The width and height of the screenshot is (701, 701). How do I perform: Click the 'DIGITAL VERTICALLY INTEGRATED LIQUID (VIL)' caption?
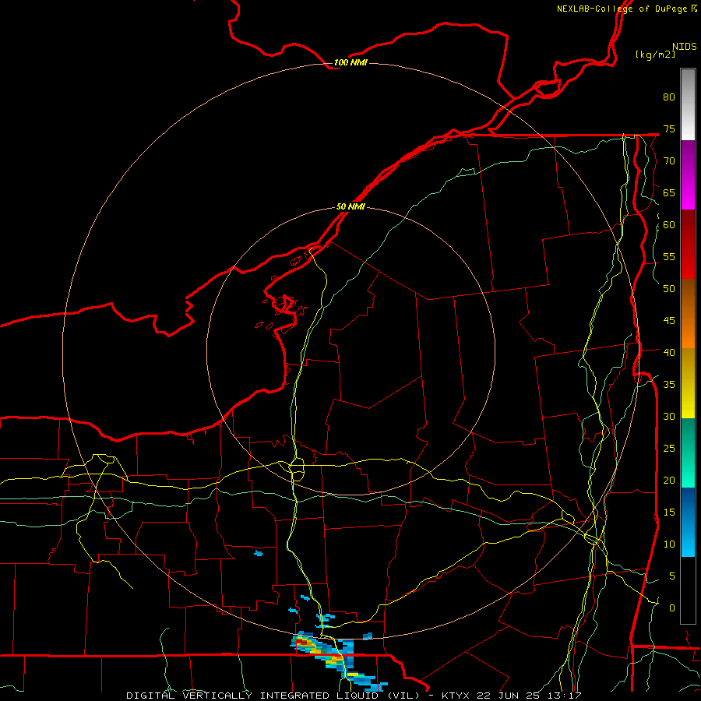273,696
